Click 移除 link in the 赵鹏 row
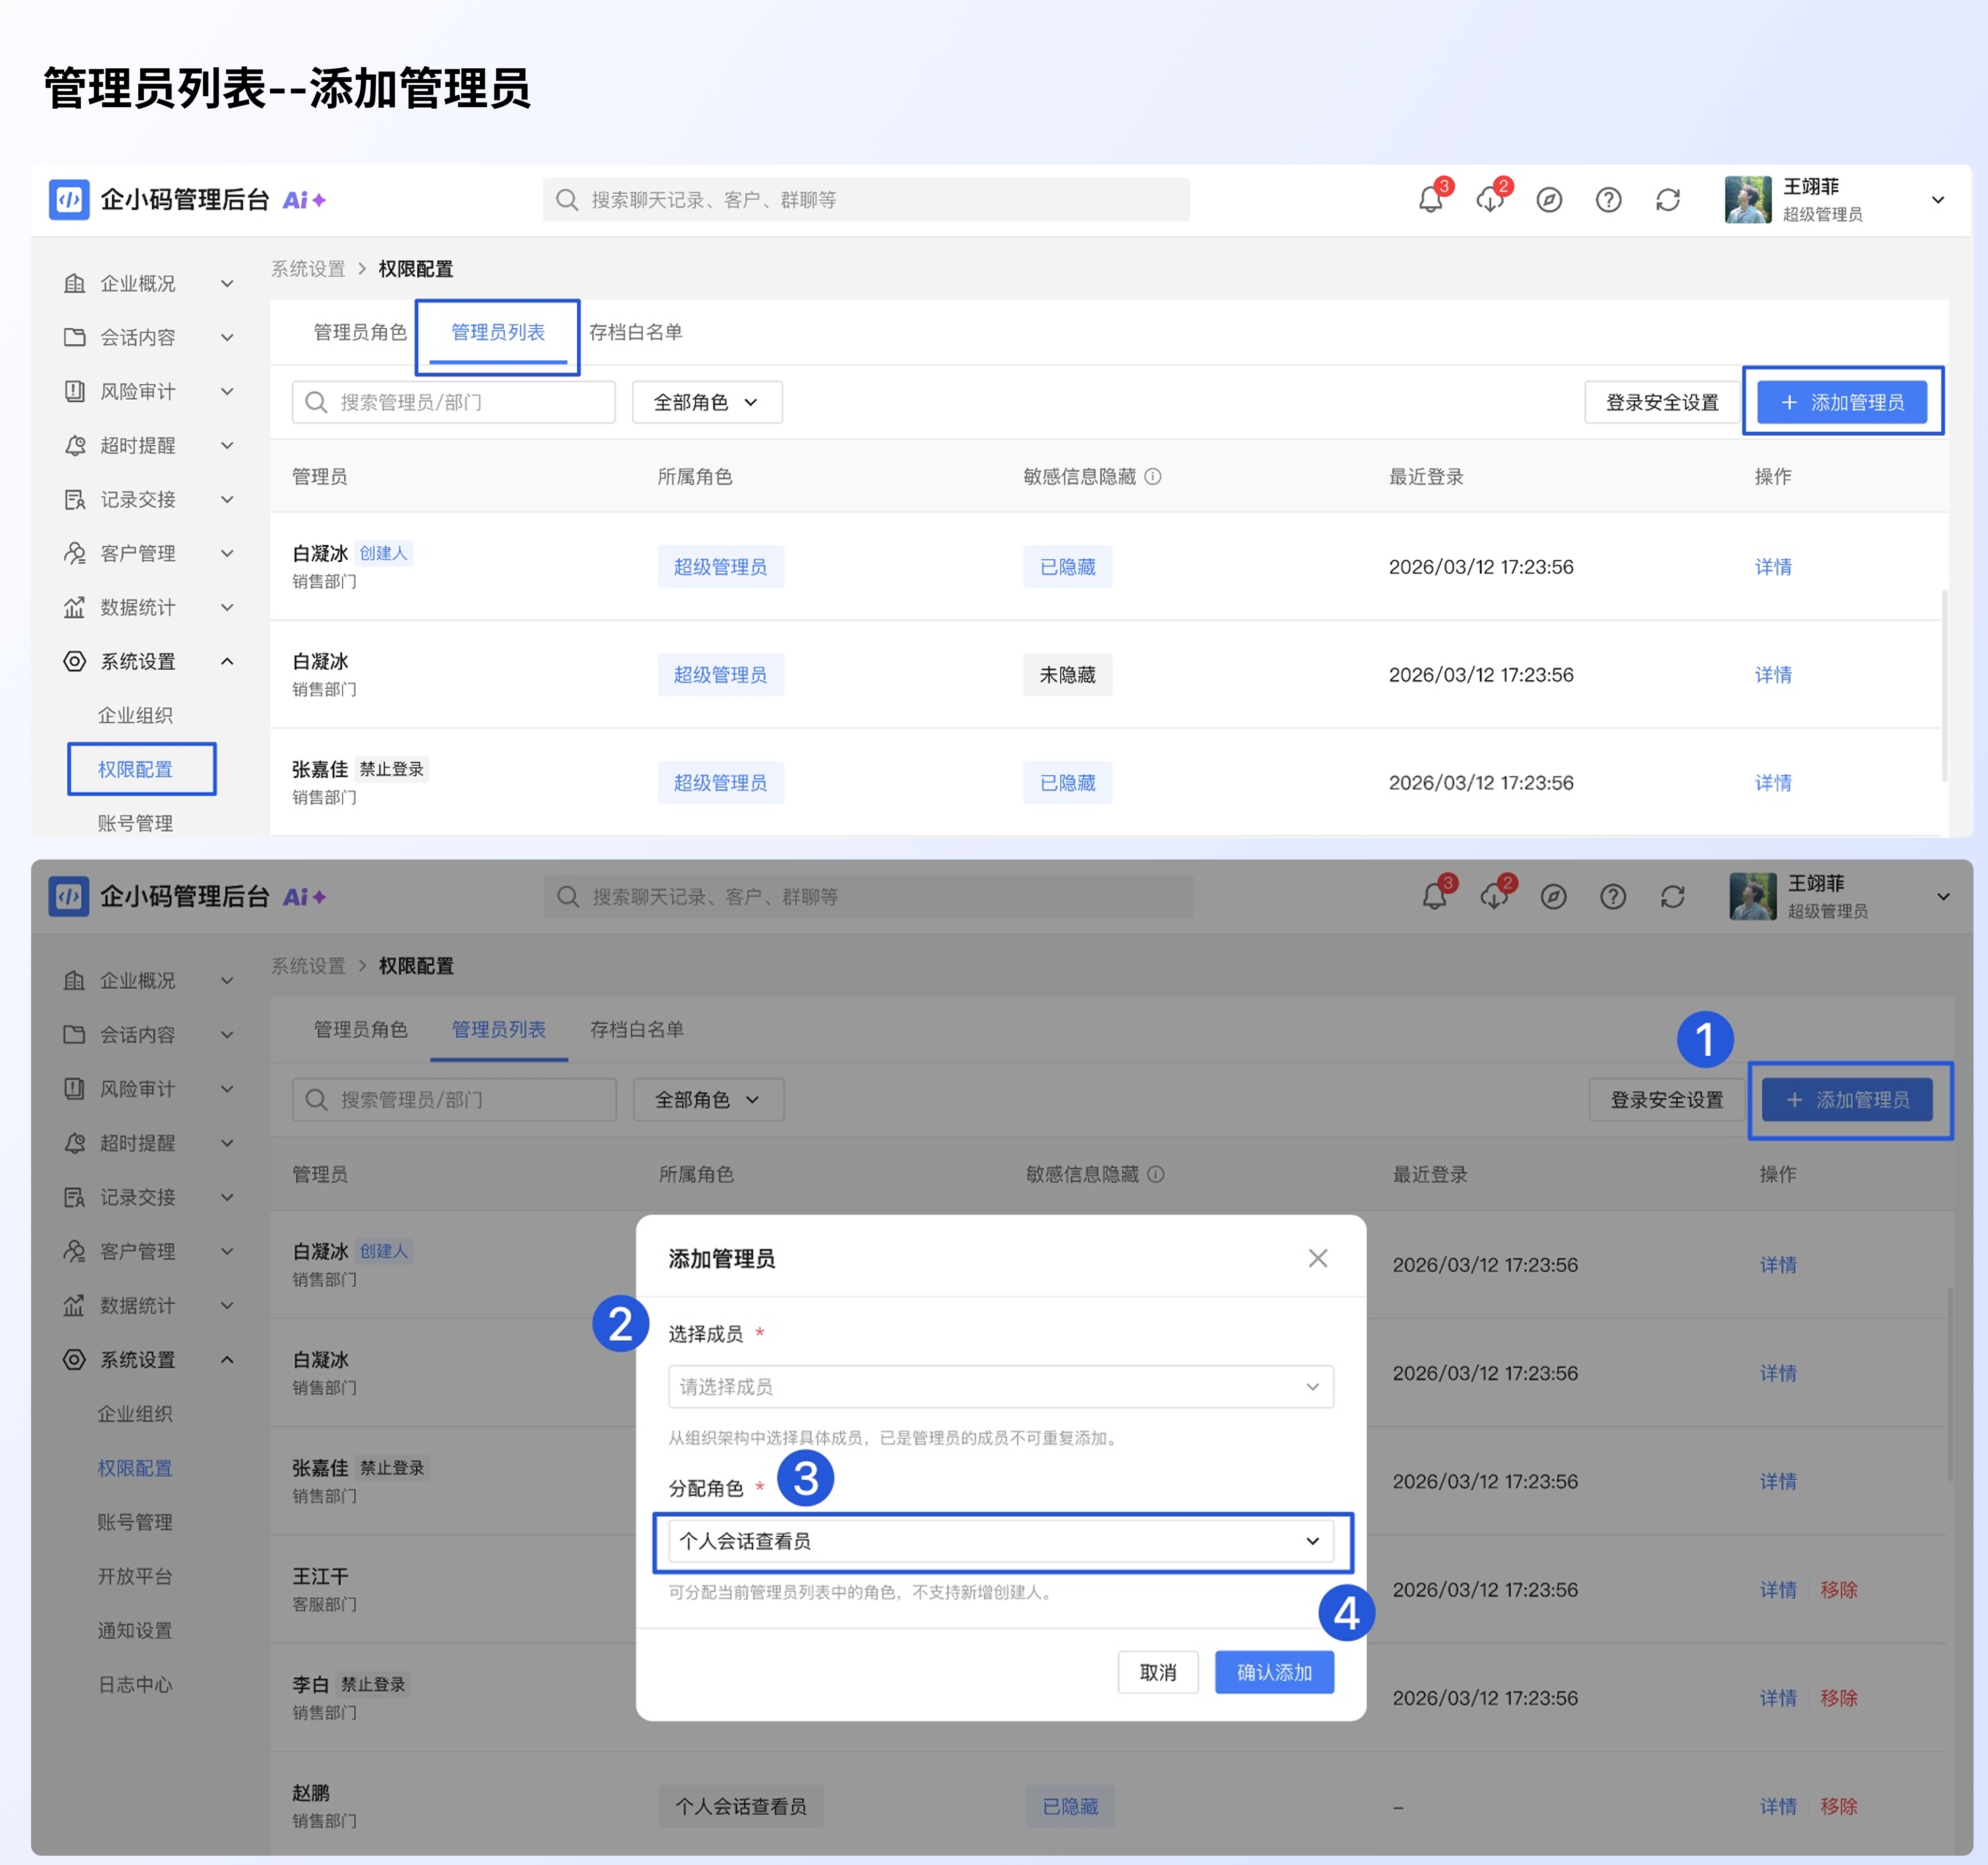The height and width of the screenshot is (1865, 1988). point(1839,1807)
